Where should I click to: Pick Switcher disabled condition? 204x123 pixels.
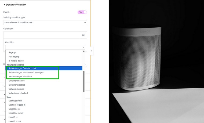[44, 85]
